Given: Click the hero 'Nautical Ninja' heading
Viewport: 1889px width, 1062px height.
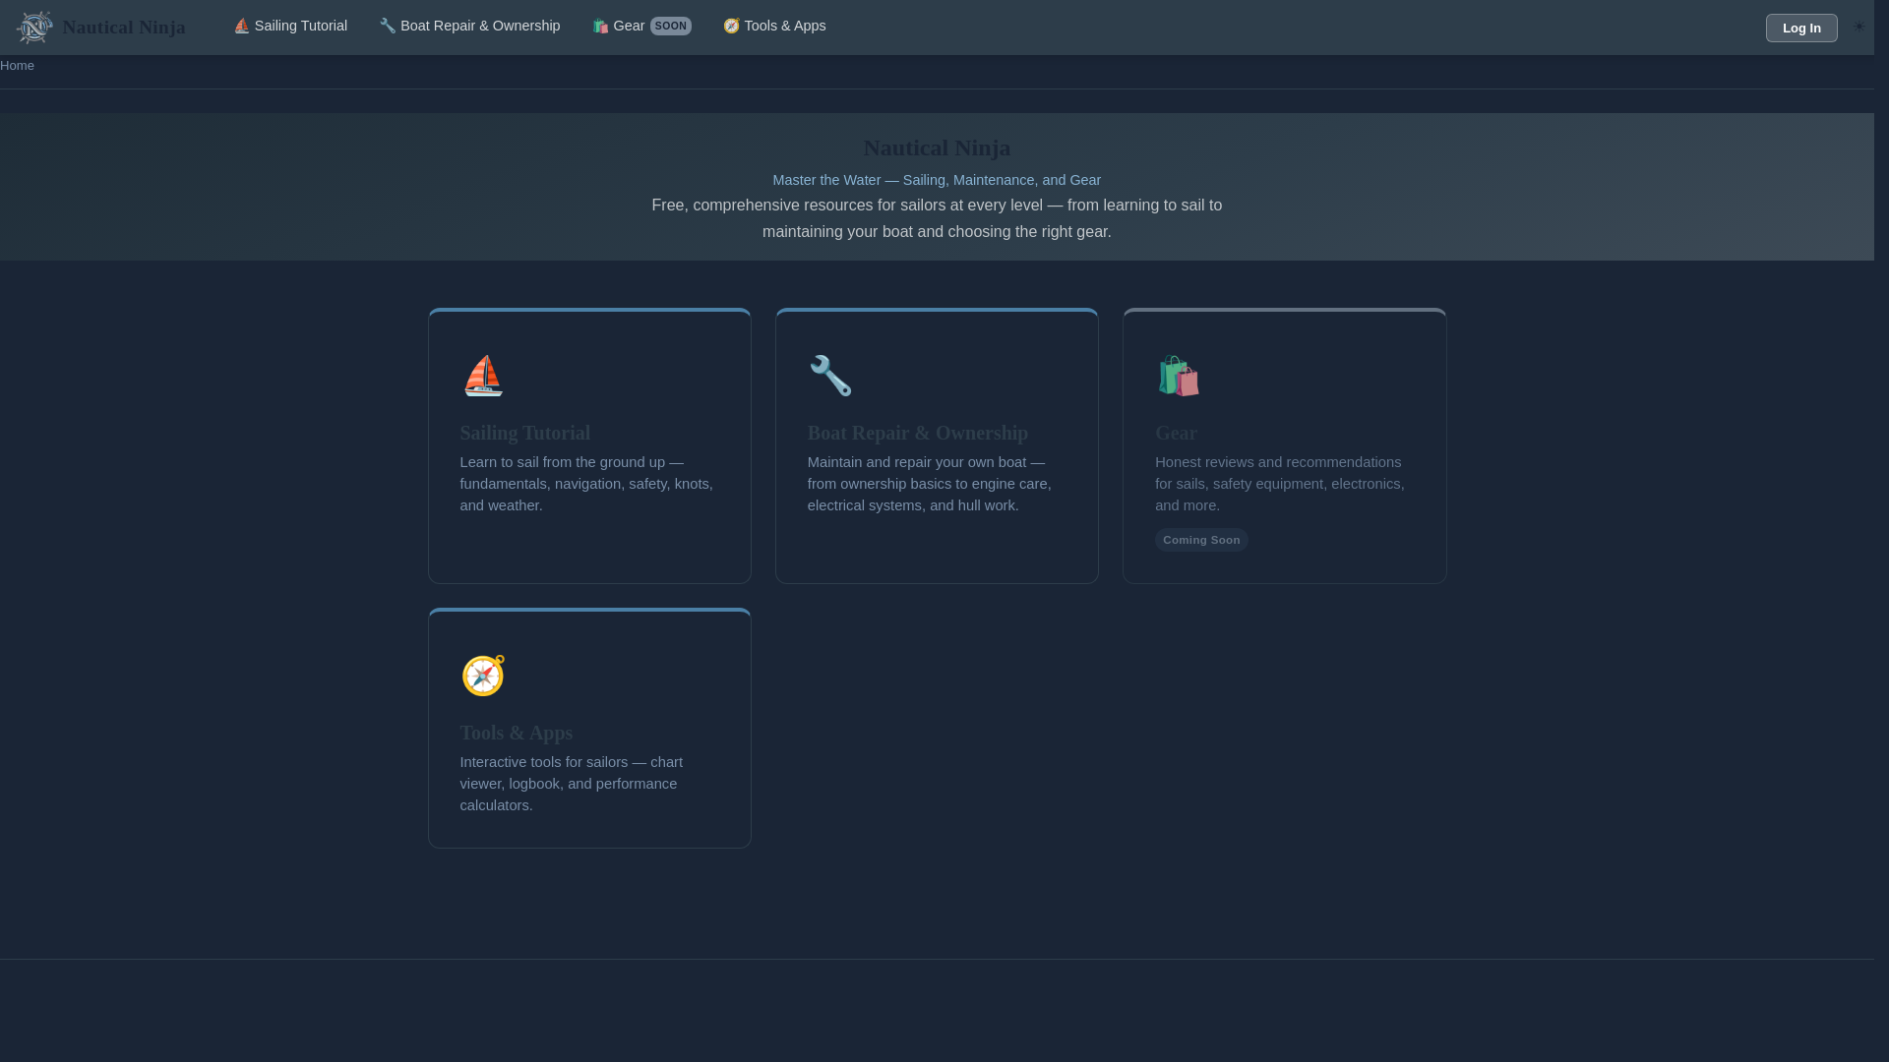Looking at the screenshot, I should [x=937, y=147].
